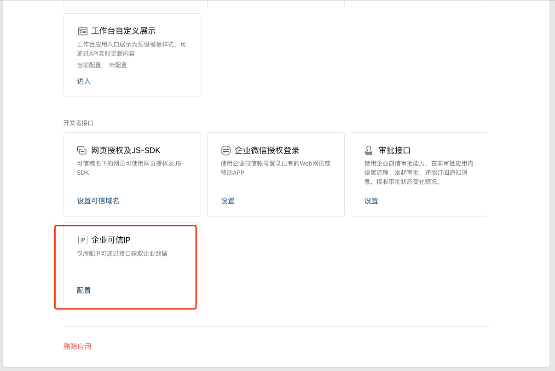The height and width of the screenshot is (371, 555).
Task: Click the red 删除应用 link
Action: 77,347
